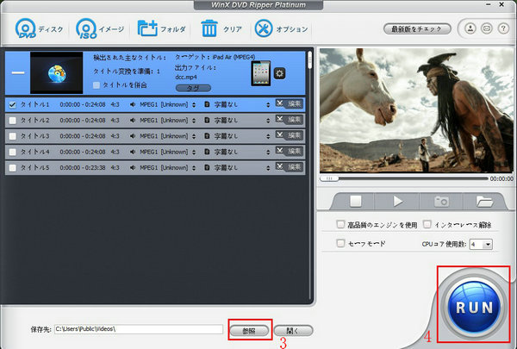Enable インターレース解除 checkbox
This screenshot has height=349, width=517.
427,225
